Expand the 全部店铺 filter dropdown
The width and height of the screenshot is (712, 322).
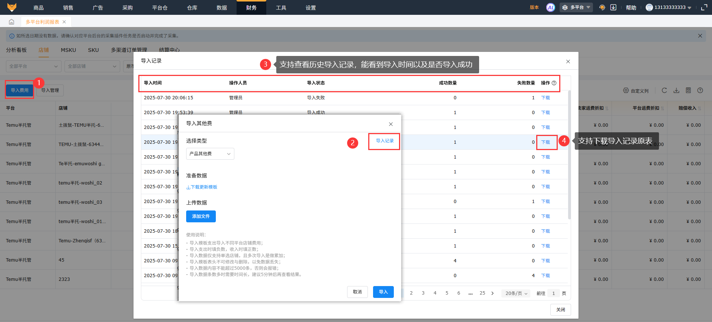click(x=92, y=66)
